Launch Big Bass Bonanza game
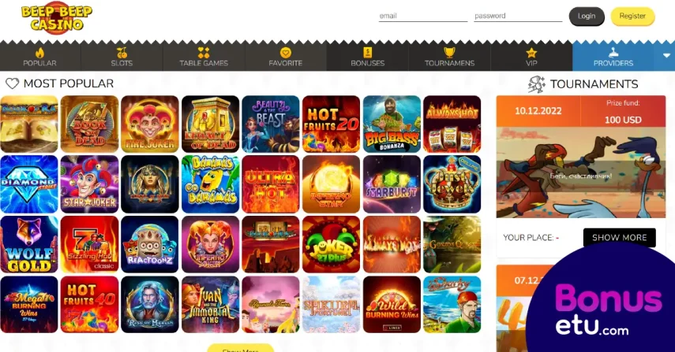Viewport: 675px width, 352px height. coord(392,124)
